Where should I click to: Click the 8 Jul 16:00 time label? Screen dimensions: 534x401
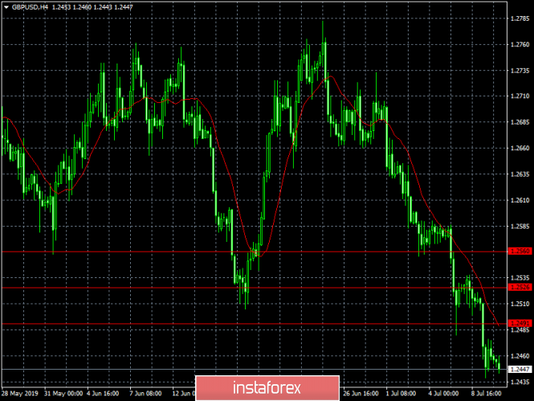[487, 394]
